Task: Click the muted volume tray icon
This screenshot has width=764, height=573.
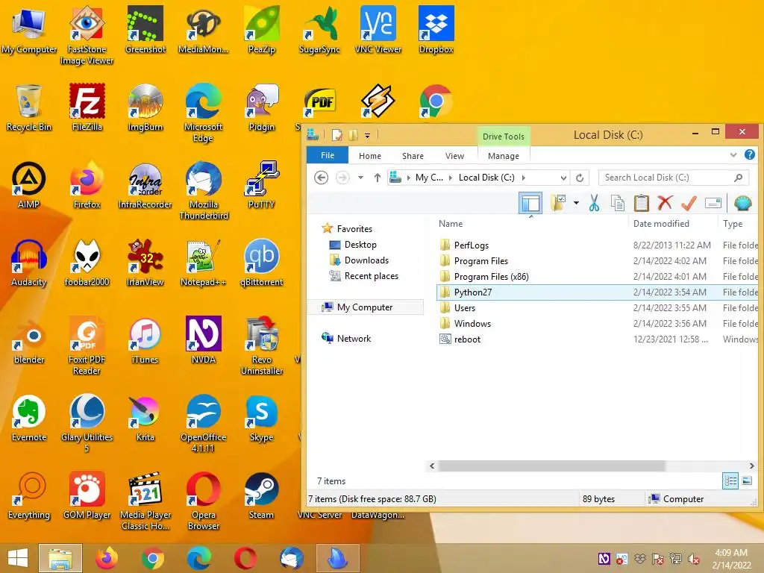Action: coord(693,559)
